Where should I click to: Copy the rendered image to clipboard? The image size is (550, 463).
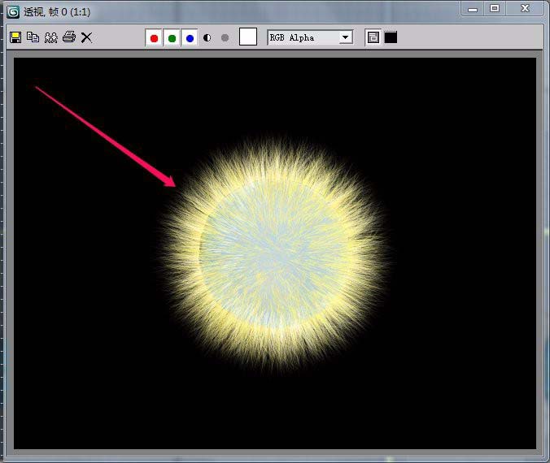(33, 37)
